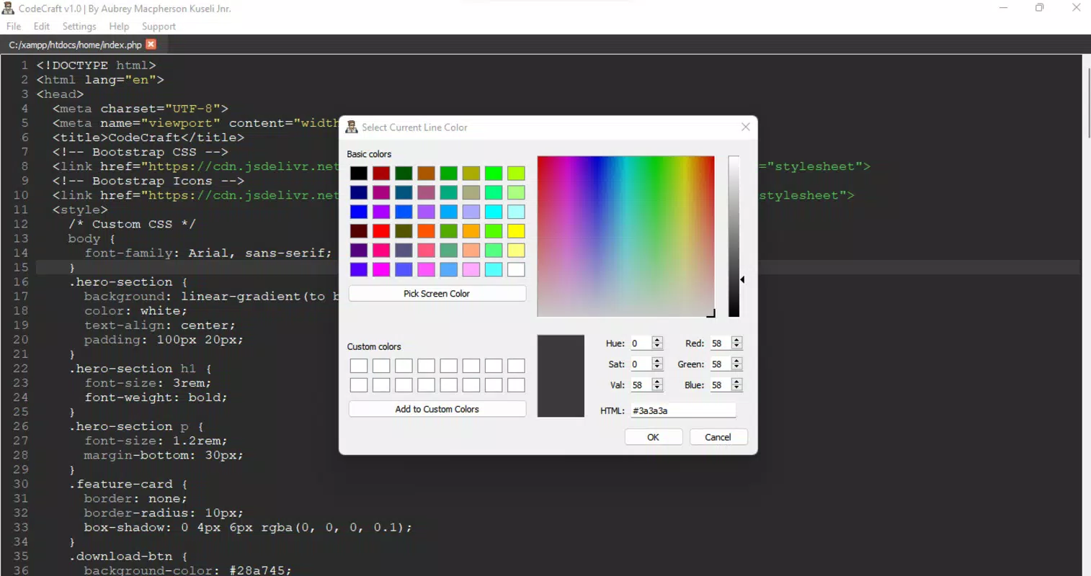Open the Edit menu
The width and height of the screenshot is (1091, 576).
42,27
